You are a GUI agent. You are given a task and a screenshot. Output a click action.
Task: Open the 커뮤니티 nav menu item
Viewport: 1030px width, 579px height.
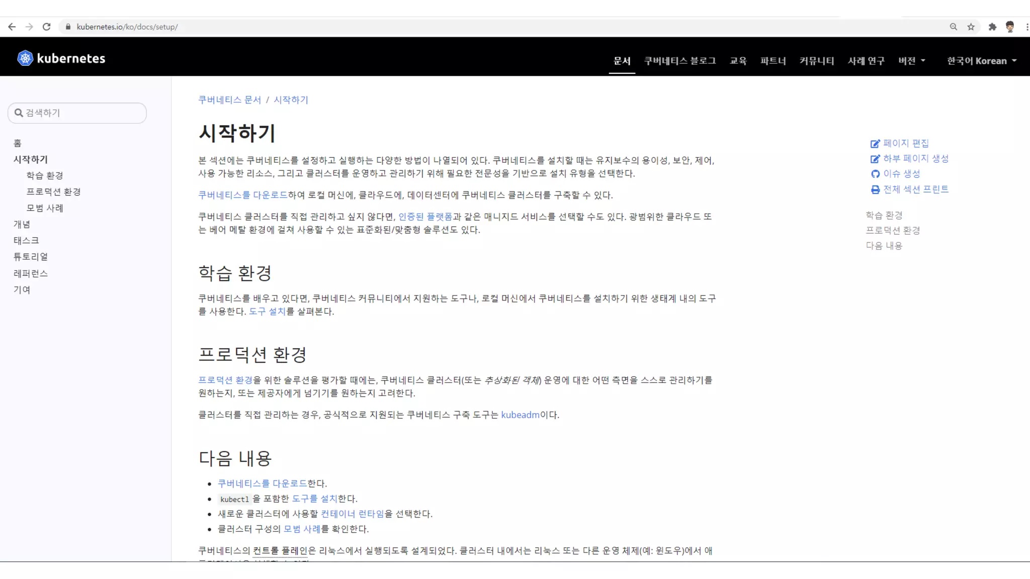[816, 61]
